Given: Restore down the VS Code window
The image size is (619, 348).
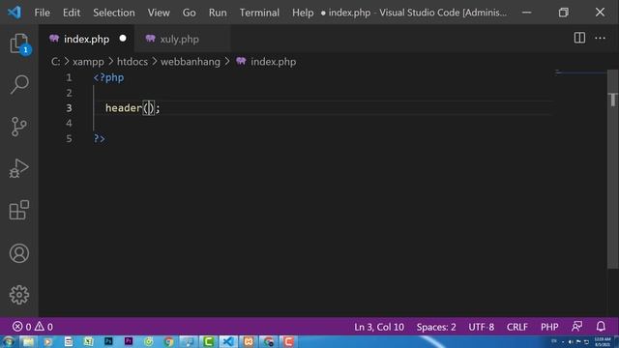Looking at the screenshot, I should pos(563,13).
